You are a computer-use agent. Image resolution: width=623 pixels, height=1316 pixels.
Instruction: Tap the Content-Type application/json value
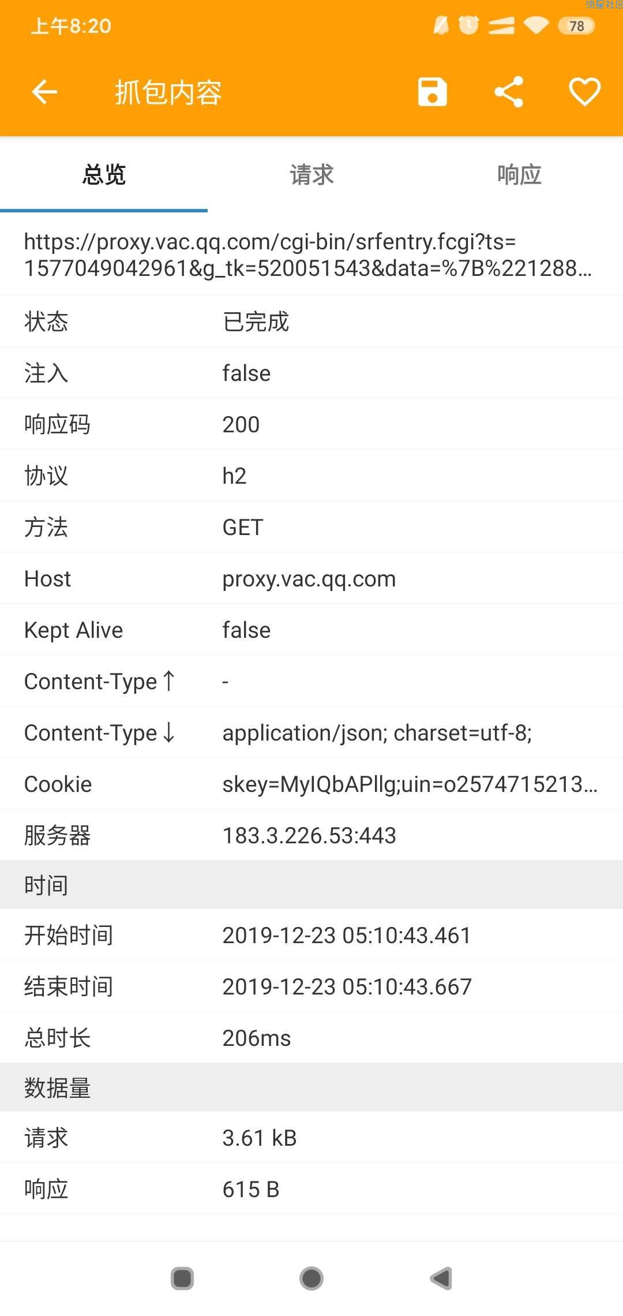pos(377,732)
